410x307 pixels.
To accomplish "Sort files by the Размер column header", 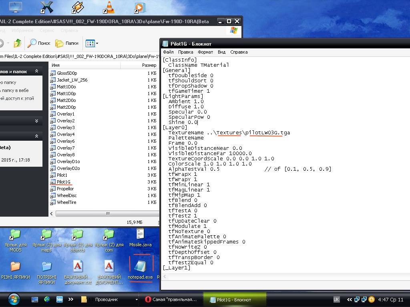I will pyautogui.click(x=149, y=65).
